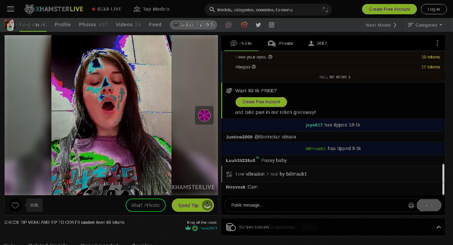Open user Nirovesk in chat
453x245 pixels.
pyautogui.click(x=235, y=187)
